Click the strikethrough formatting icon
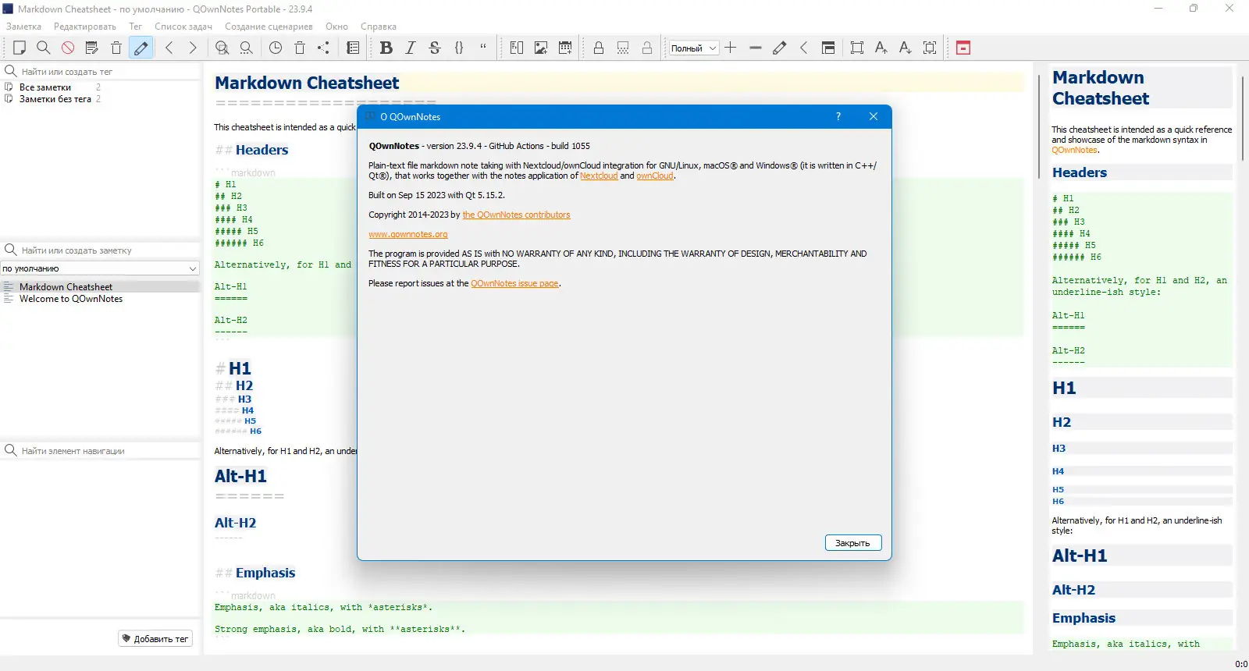The image size is (1249, 671). (x=435, y=48)
